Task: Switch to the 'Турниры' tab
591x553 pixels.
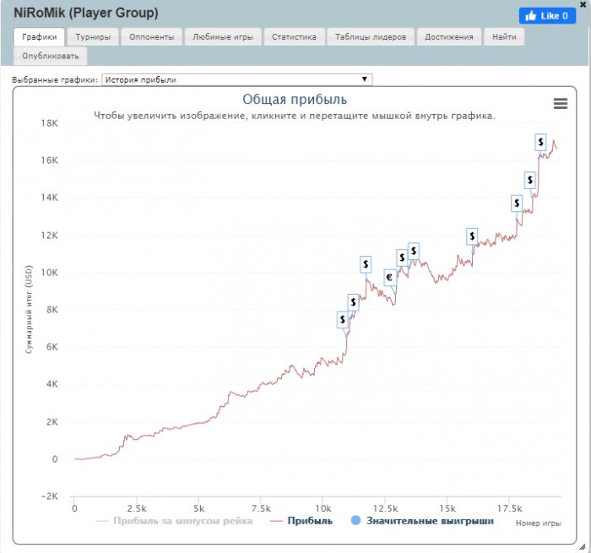Action: 93,37
